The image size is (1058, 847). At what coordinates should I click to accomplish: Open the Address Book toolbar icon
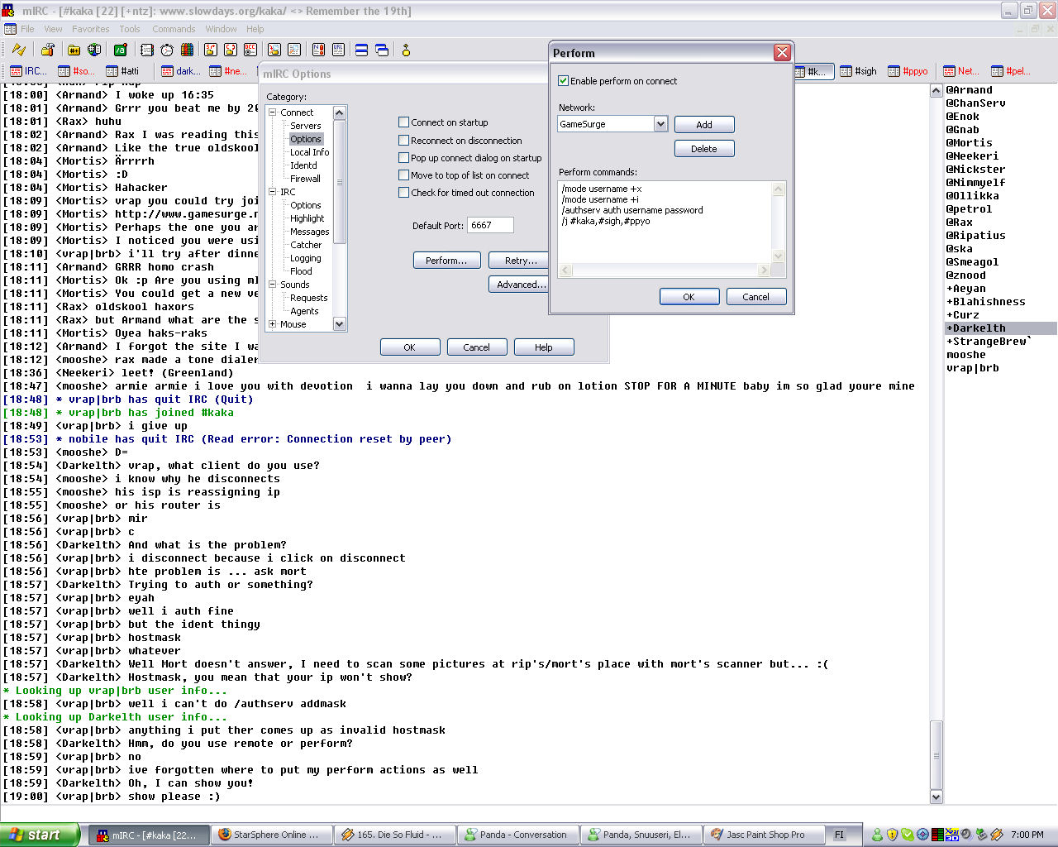pos(146,50)
